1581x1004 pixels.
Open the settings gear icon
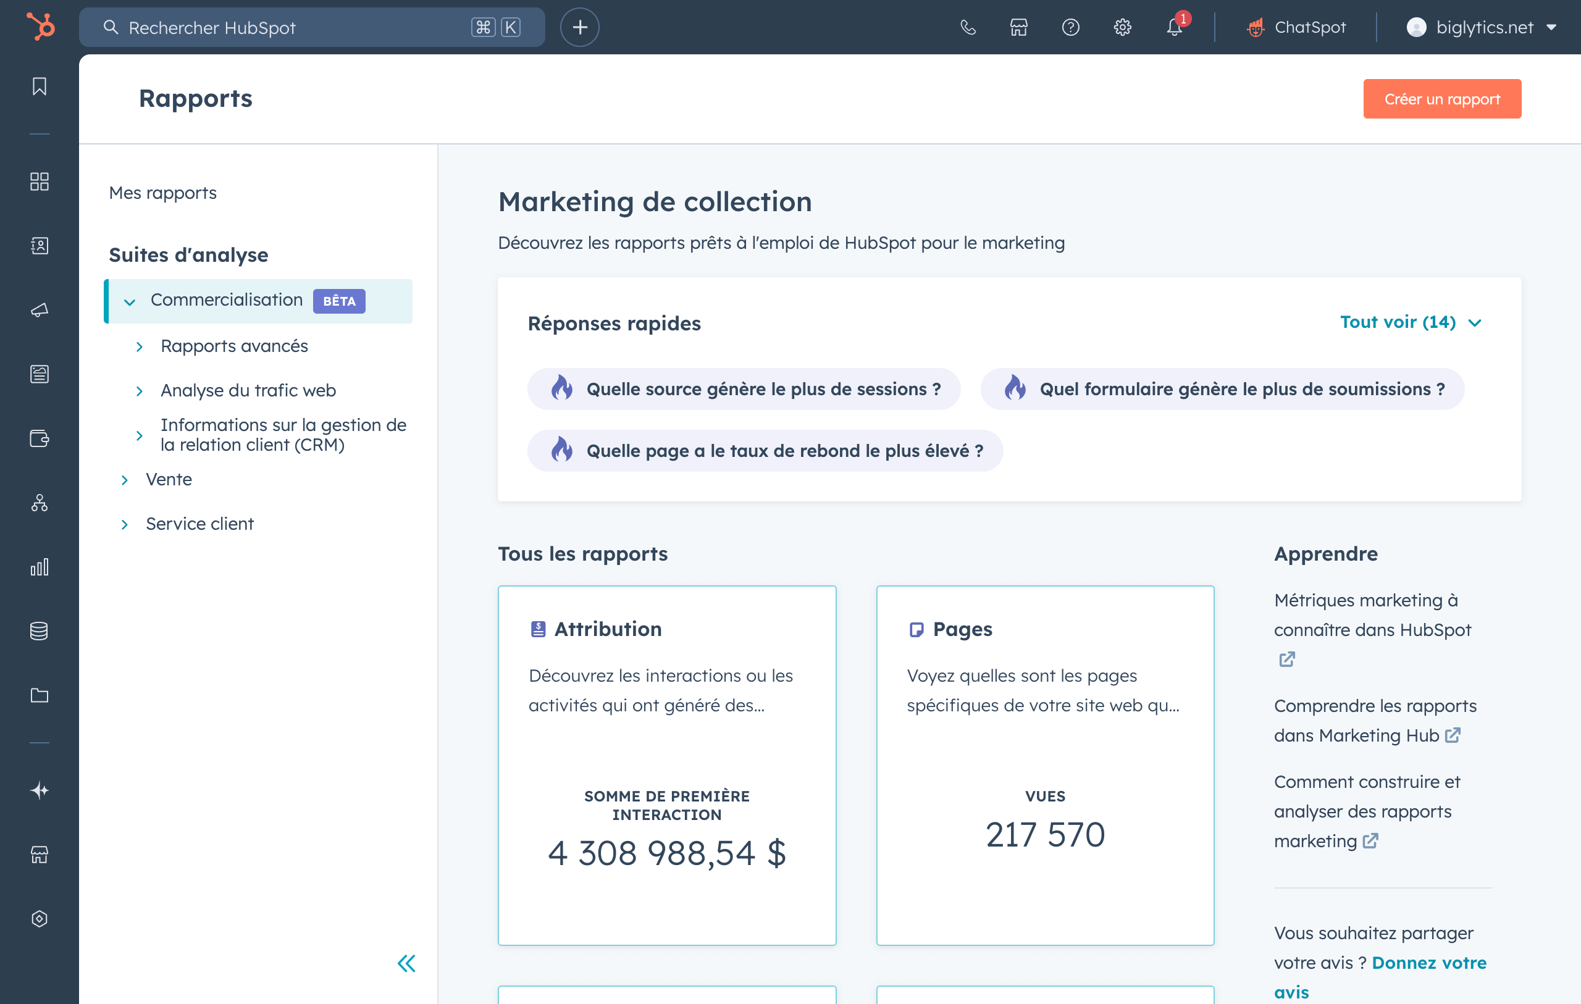point(1123,28)
